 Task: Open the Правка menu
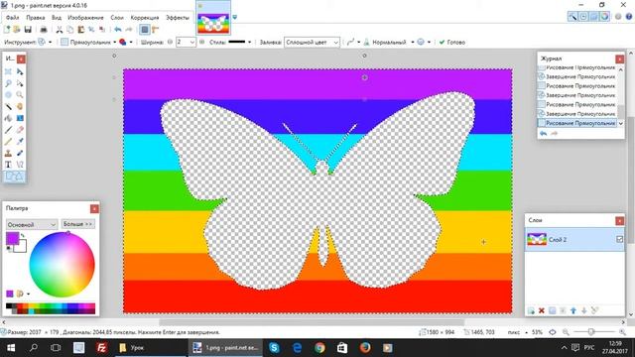36,18
